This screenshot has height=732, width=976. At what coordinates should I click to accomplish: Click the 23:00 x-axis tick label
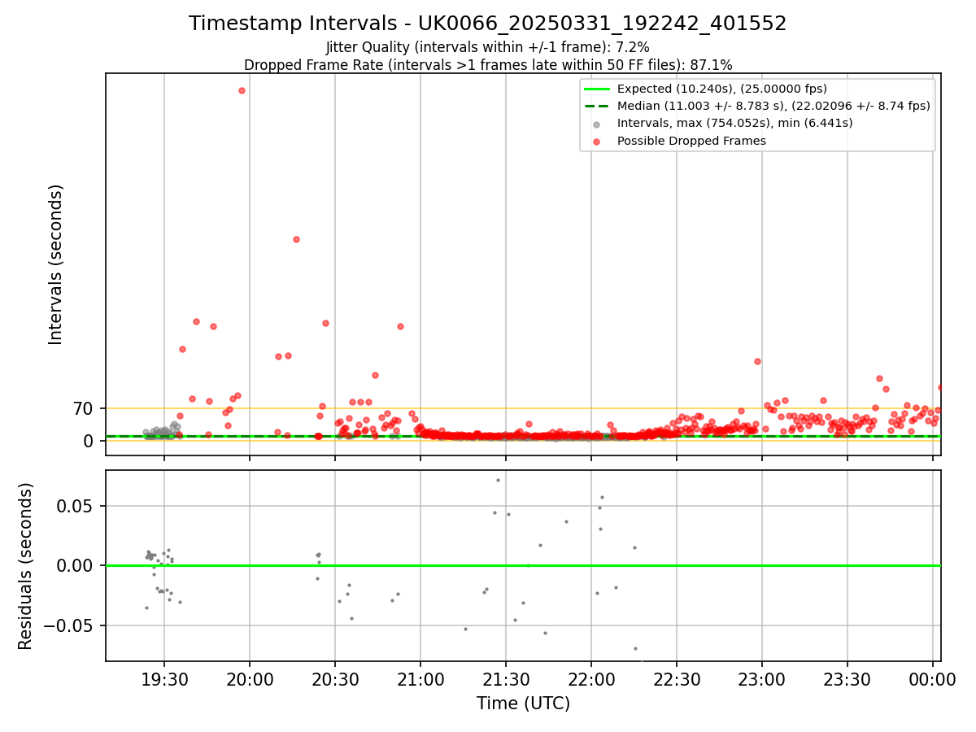pos(762,680)
